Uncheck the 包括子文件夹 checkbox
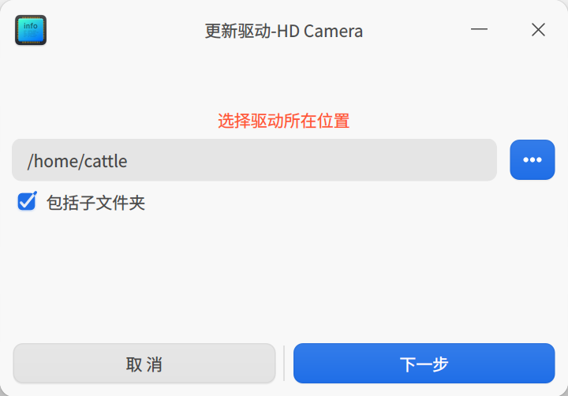This screenshot has height=396, width=568. (x=27, y=202)
